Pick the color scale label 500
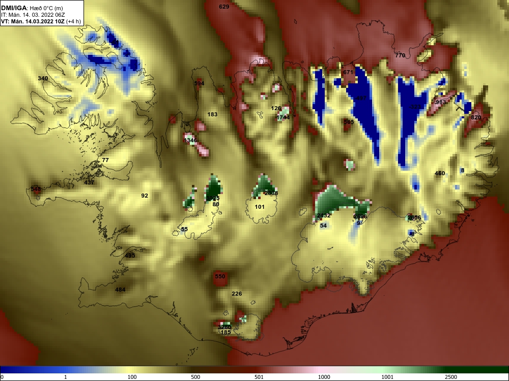Image resolution: width=509 pixels, height=381 pixels. [x=195, y=377]
